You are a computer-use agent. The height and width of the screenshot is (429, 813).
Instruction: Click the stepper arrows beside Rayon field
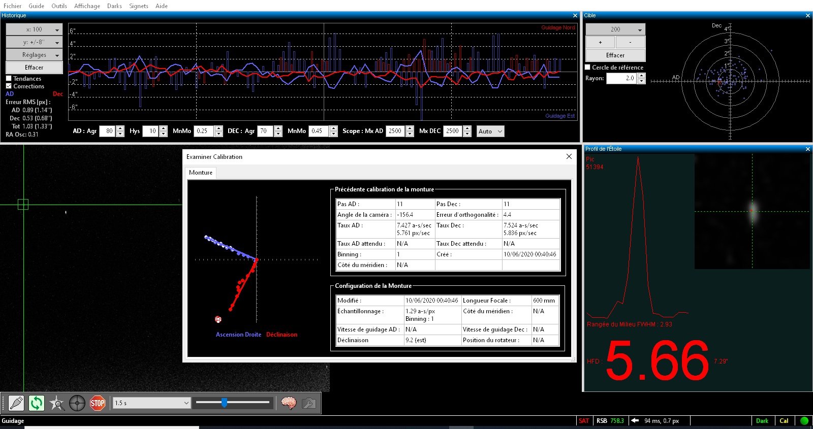pos(641,78)
